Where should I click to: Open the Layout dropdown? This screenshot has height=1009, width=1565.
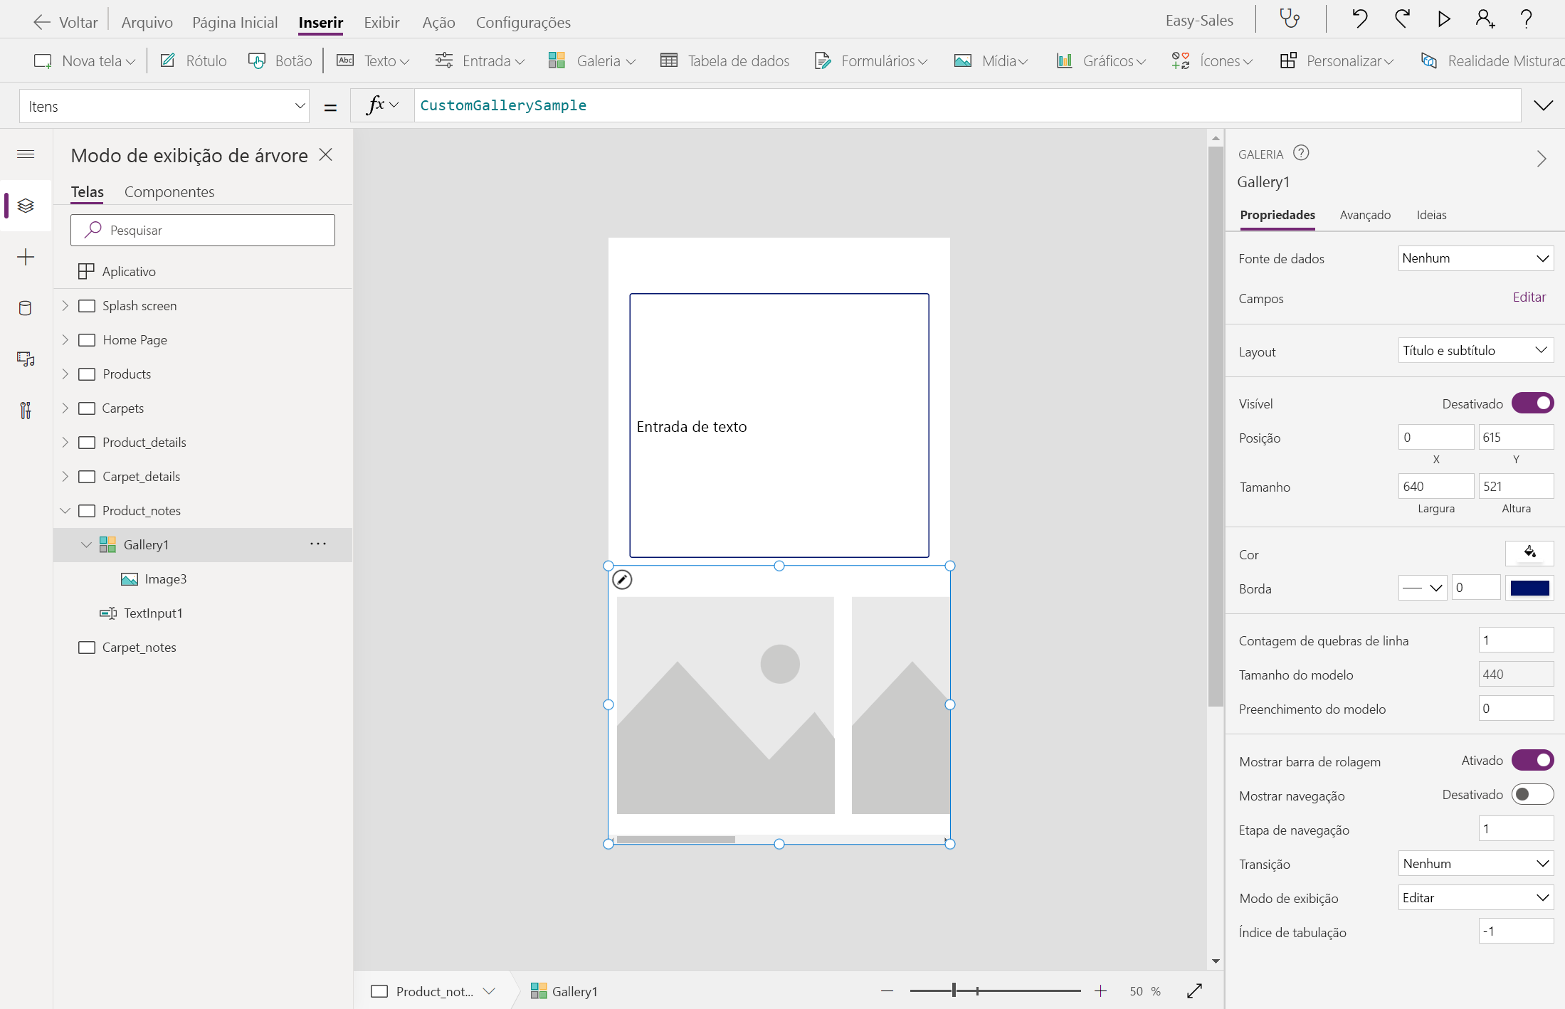click(1475, 350)
